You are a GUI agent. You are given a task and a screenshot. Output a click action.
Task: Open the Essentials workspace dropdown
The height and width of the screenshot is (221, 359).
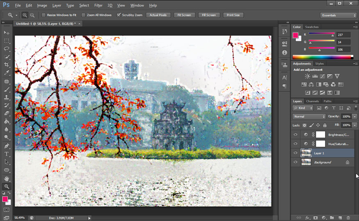point(338,15)
